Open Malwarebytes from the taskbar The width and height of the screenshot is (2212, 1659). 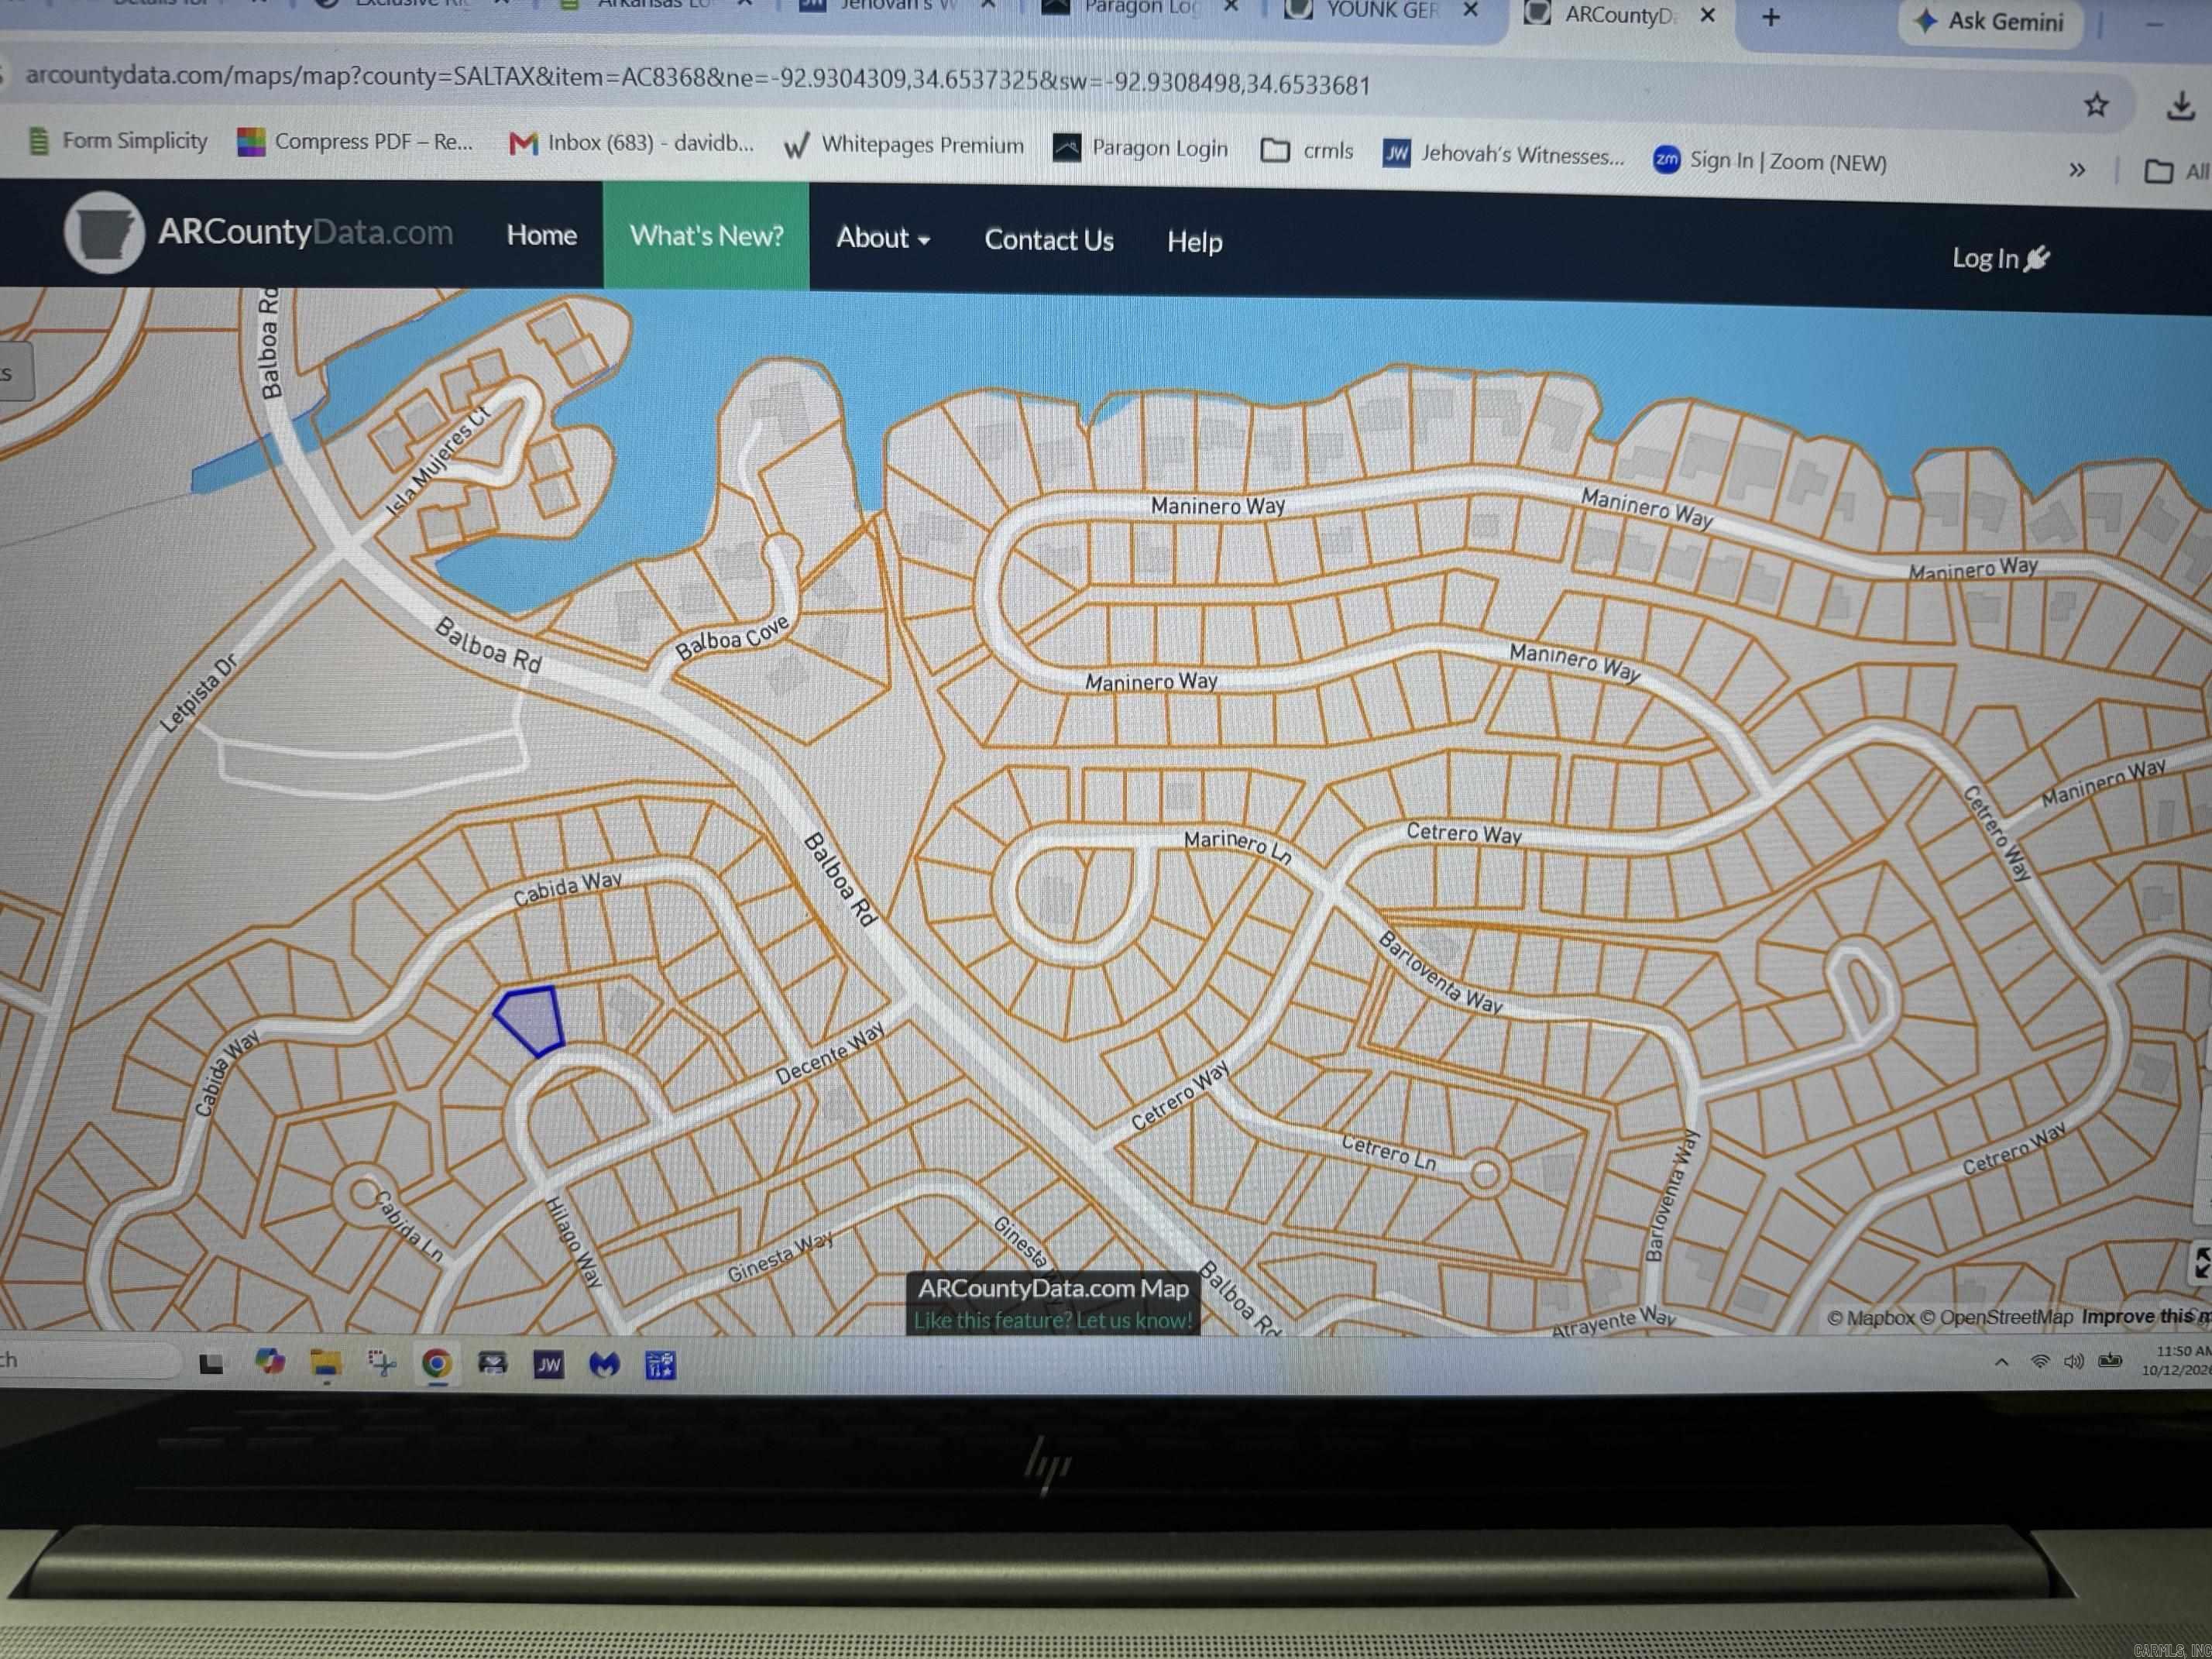(604, 1365)
